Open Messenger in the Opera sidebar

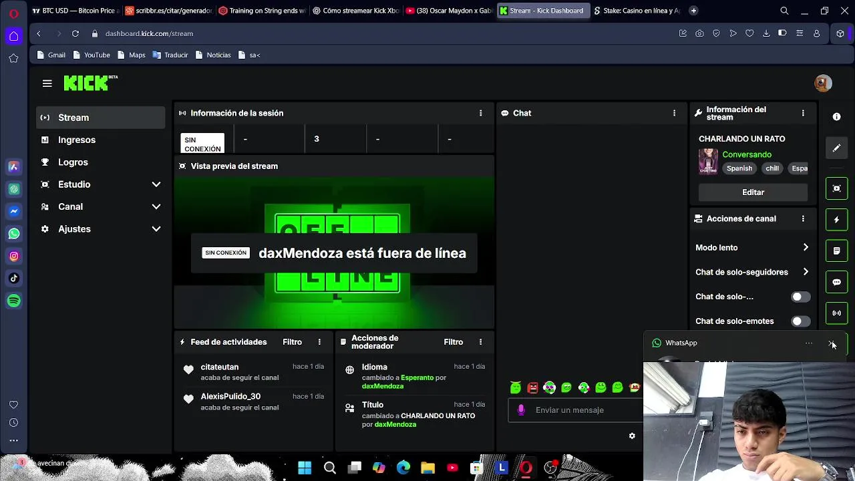point(13,211)
